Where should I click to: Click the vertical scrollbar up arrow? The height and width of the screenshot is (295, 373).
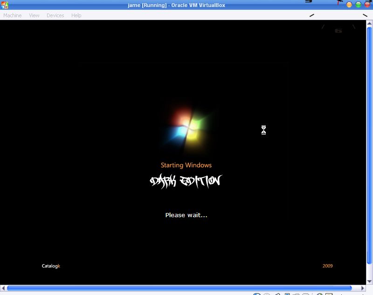point(369,23)
